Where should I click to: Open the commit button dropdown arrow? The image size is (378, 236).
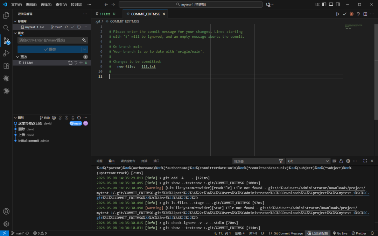pyautogui.click(x=85, y=49)
